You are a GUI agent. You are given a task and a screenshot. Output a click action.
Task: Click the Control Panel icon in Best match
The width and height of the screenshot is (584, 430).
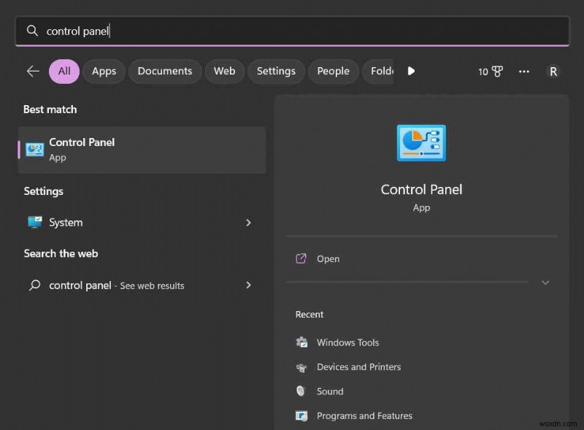[34, 149]
